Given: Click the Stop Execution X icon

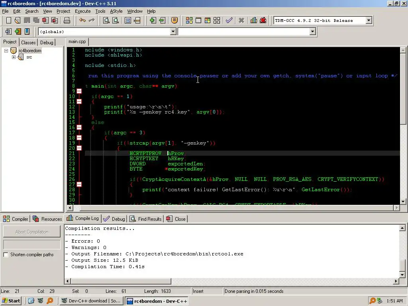Looking at the screenshot, I should coord(241,20).
